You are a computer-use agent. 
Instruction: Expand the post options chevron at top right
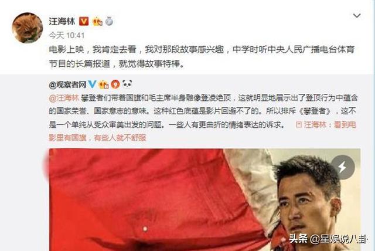(x=357, y=16)
